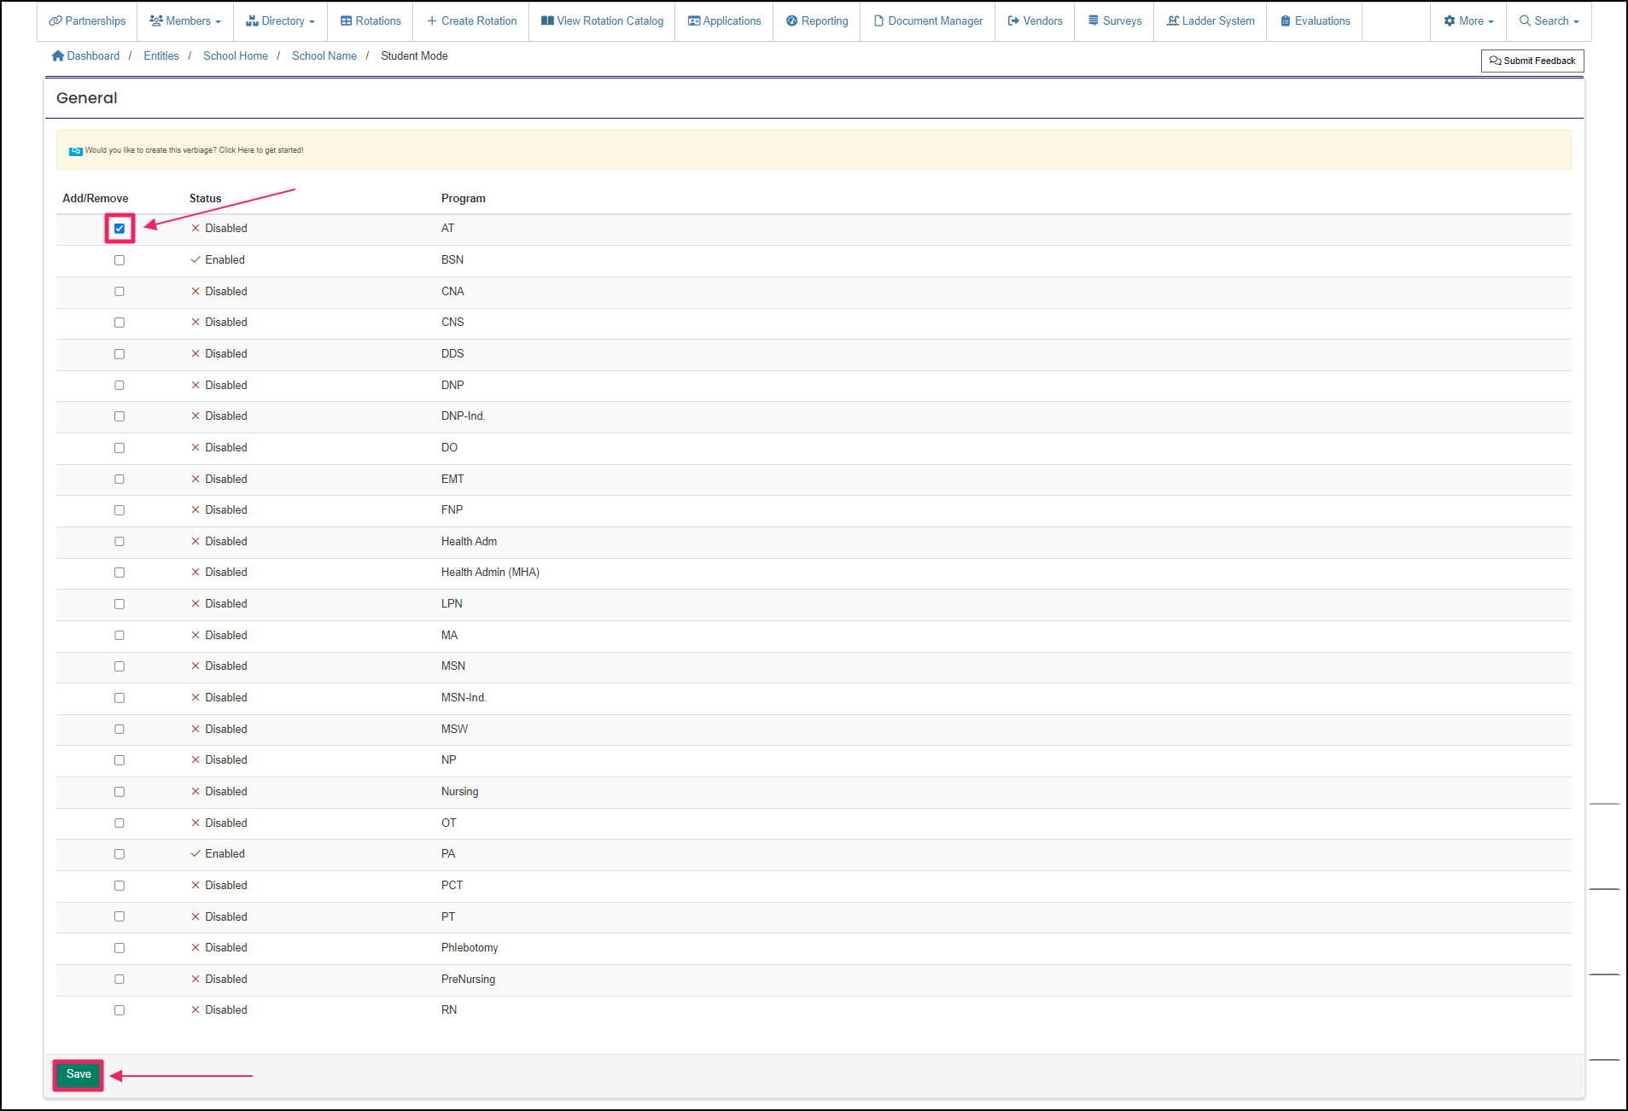Open the Ladder System tab
The width and height of the screenshot is (1628, 1111).
[1209, 20]
